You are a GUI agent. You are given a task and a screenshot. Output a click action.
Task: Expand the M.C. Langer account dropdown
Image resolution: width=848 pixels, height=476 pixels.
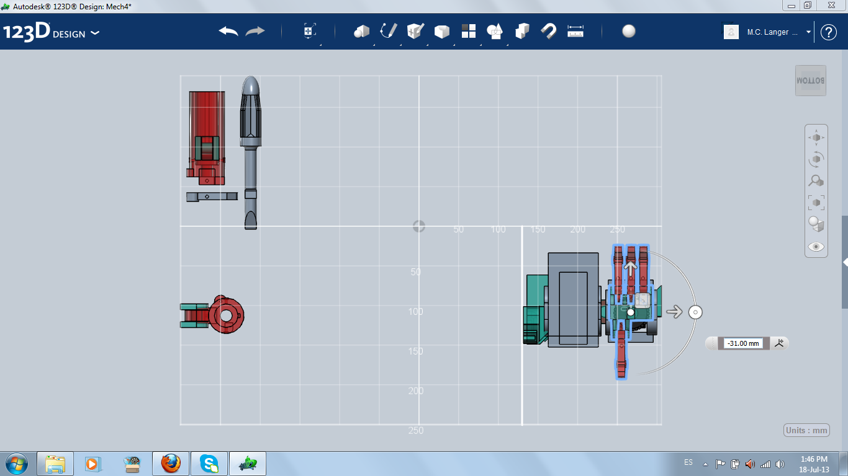(809, 32)
